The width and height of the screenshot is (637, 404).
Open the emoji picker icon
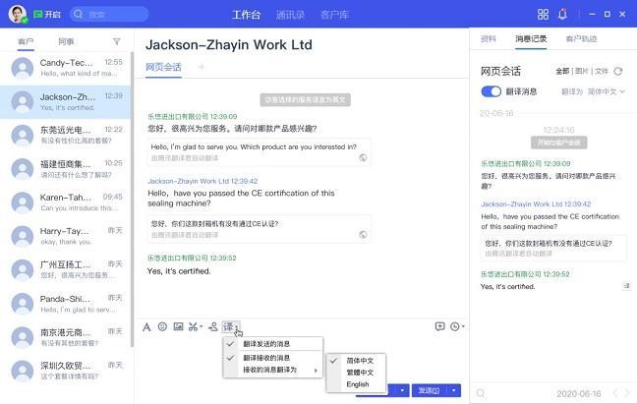click(162, 327)
